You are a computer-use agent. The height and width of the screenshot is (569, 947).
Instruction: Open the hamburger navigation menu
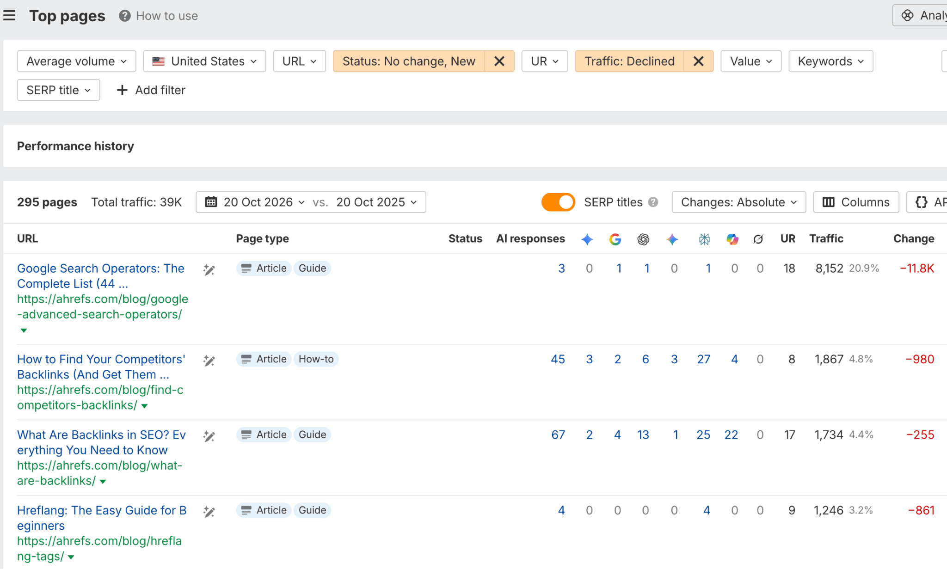pos(9,16)
